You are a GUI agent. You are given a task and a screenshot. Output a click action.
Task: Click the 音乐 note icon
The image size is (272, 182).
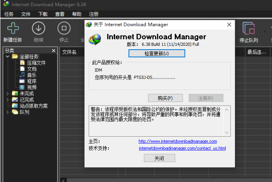(22, 75)
